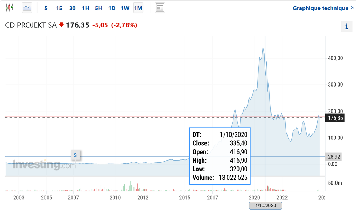Click the red down arrow beside CD PROJEKT SA
The image size is (356, 213).
point(62,25)
